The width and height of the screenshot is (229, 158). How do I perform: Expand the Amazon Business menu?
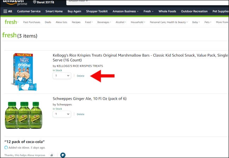[125, 11]
